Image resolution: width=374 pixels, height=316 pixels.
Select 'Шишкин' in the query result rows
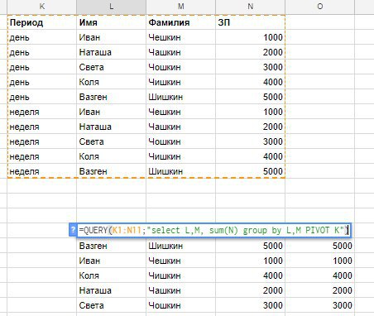pyautogui.click(x=181, y=246)
